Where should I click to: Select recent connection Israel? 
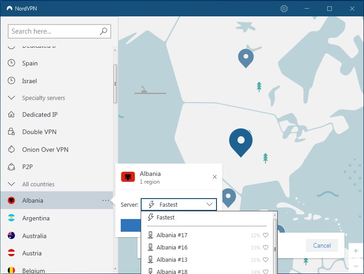coord(57,81)
